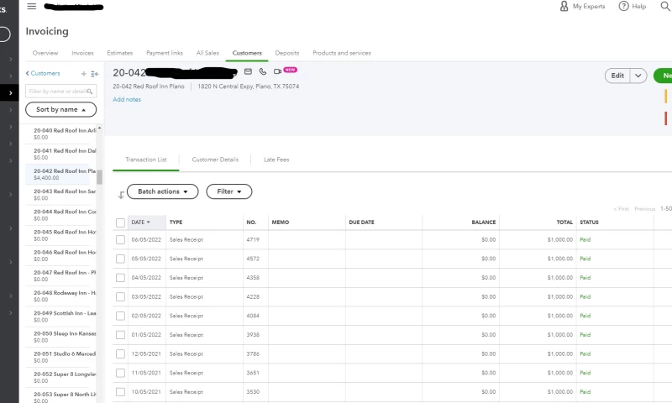672x403 pixels.
Task: Open My Experts
Action: tap(582, 7)
